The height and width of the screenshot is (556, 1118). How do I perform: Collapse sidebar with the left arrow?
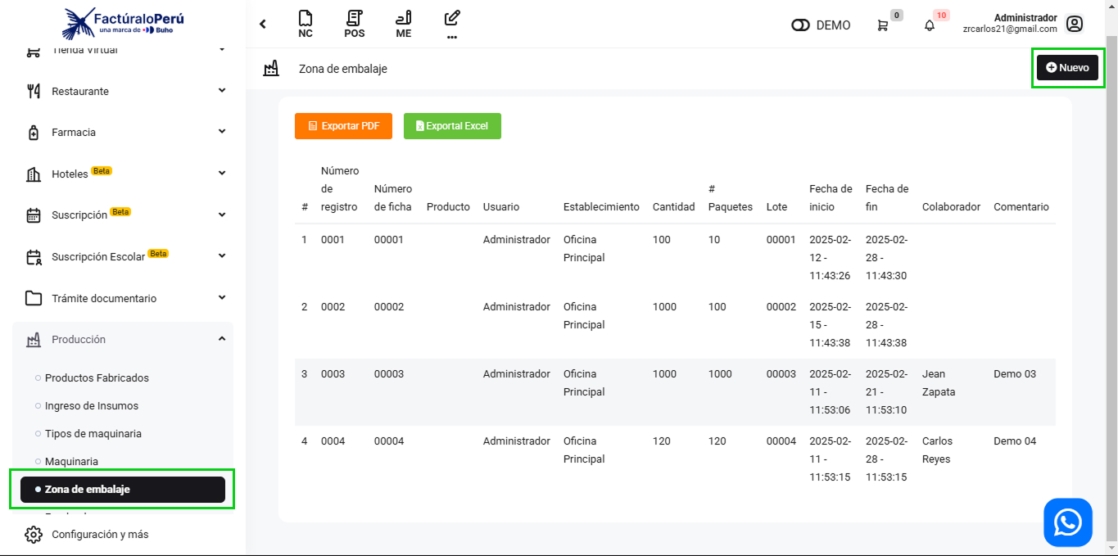point(263,25)
